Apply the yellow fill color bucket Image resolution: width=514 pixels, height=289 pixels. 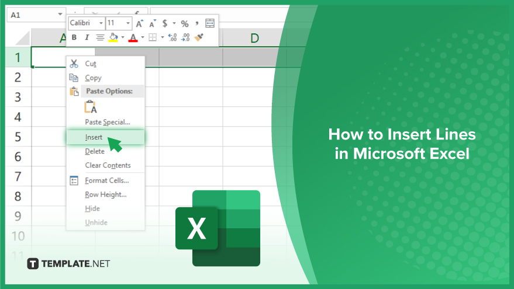pos(113,37)
